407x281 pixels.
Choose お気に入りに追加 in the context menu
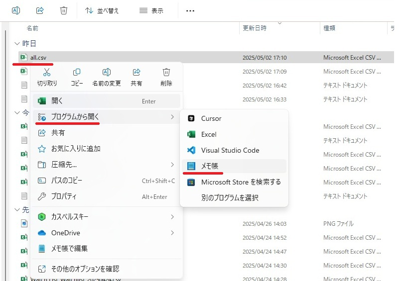[107, 149]
